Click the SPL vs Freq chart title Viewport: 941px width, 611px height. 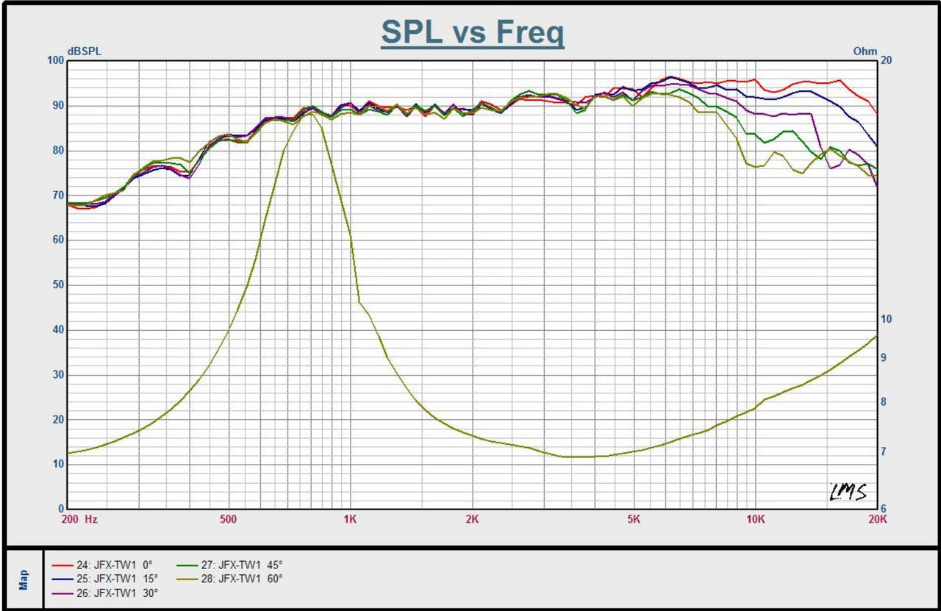(472, 33)
